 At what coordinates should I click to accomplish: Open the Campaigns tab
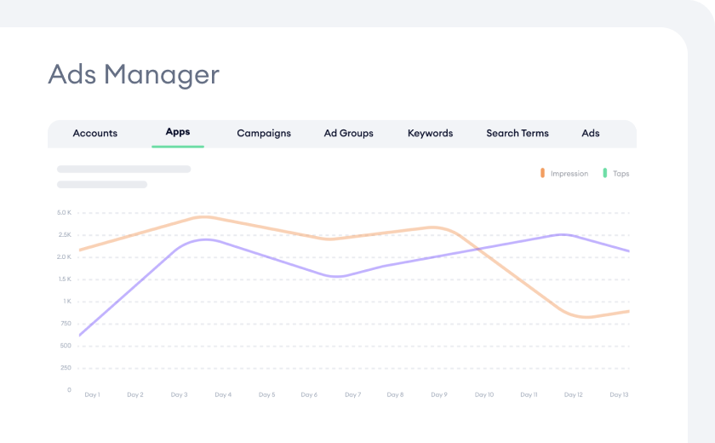264,133
